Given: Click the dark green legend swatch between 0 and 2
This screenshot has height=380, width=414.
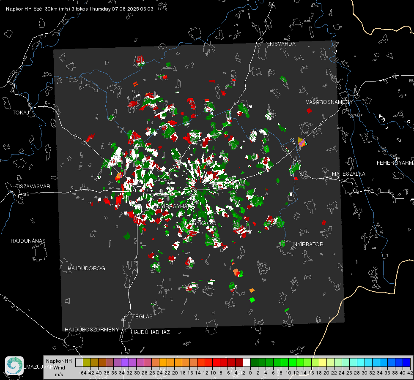Looking at the screenshot, I should (x=254, y=362).
